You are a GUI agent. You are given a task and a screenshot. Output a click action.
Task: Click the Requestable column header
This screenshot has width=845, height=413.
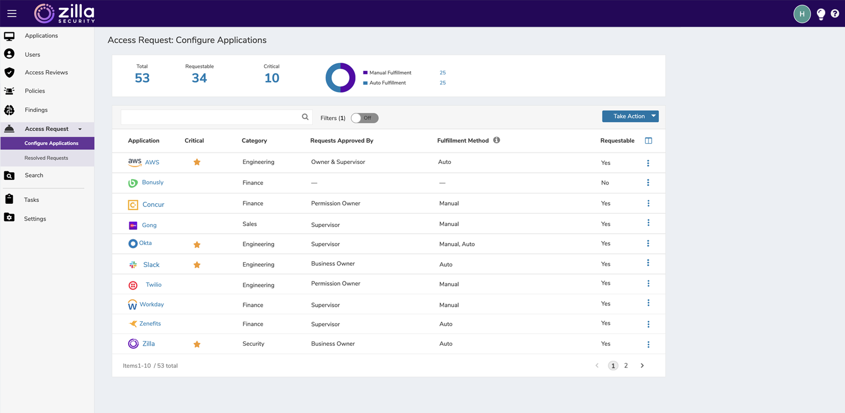617,141
